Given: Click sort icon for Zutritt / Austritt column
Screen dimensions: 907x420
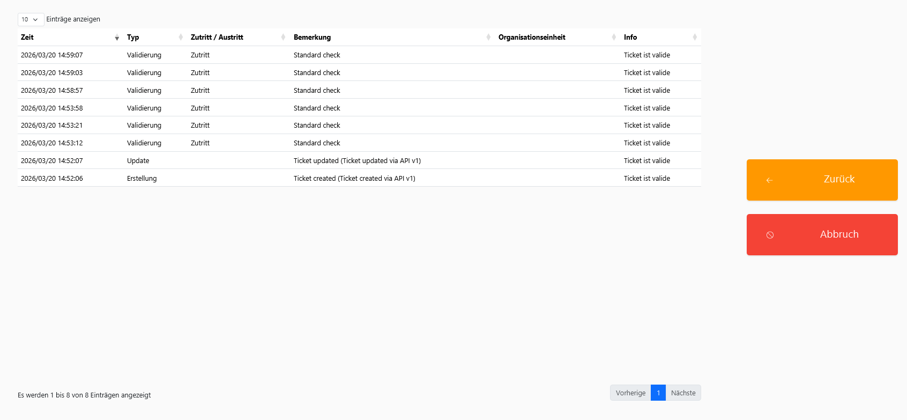Looking at the screenshot, I should pos(283,38).
